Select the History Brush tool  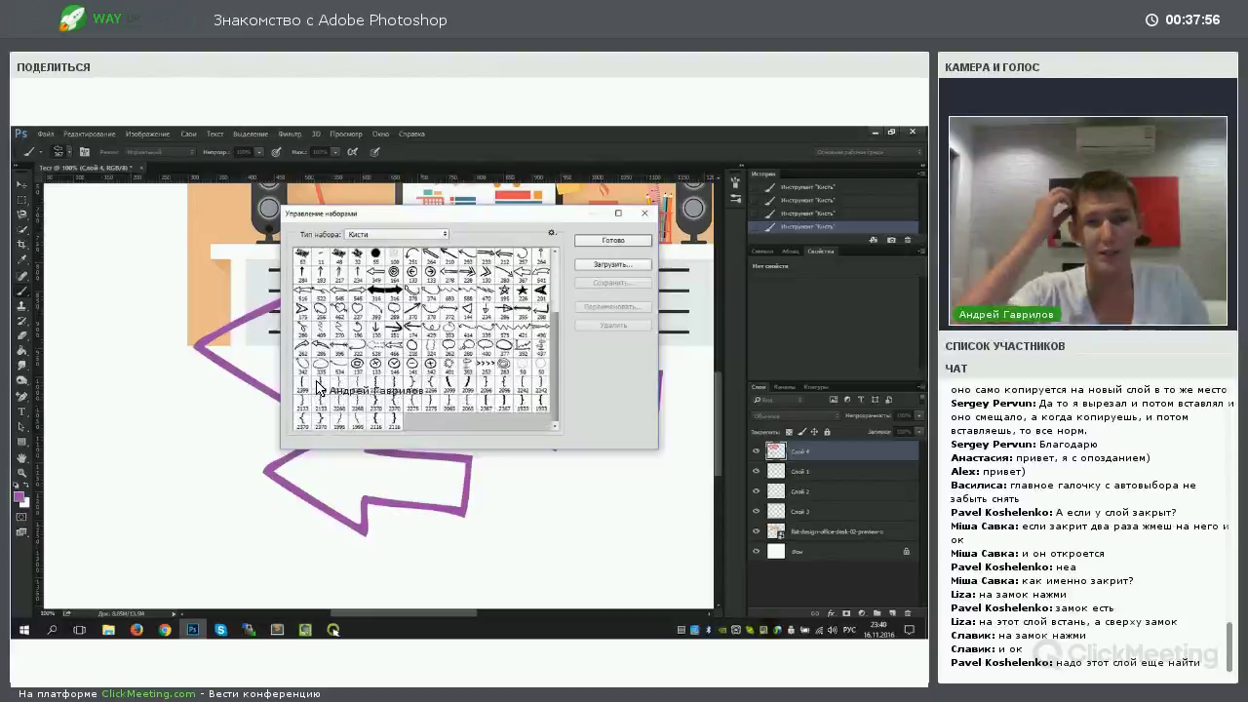(x=20, y=319)
